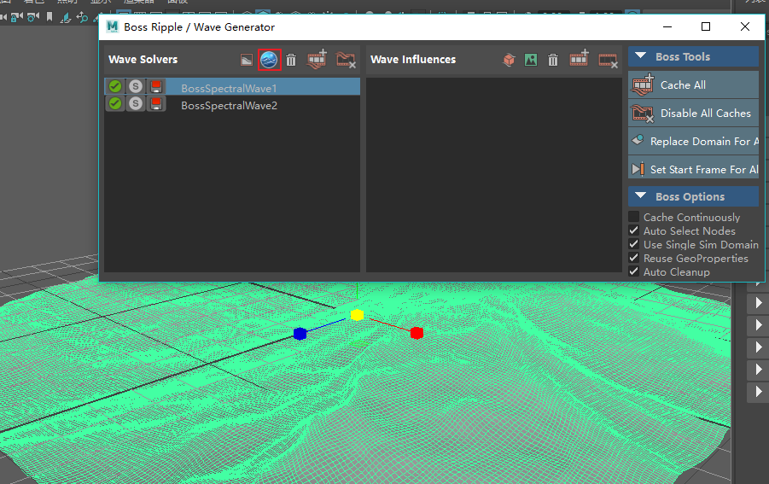Click the Replace Domain eraser icon
Viewport: 769px width, 484px height.
[x=638, y=140]
